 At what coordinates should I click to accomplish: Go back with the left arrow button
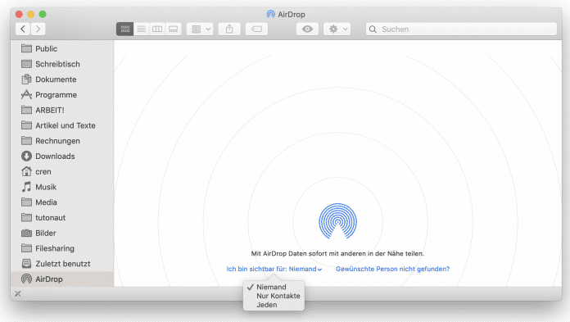pos(23,29)
